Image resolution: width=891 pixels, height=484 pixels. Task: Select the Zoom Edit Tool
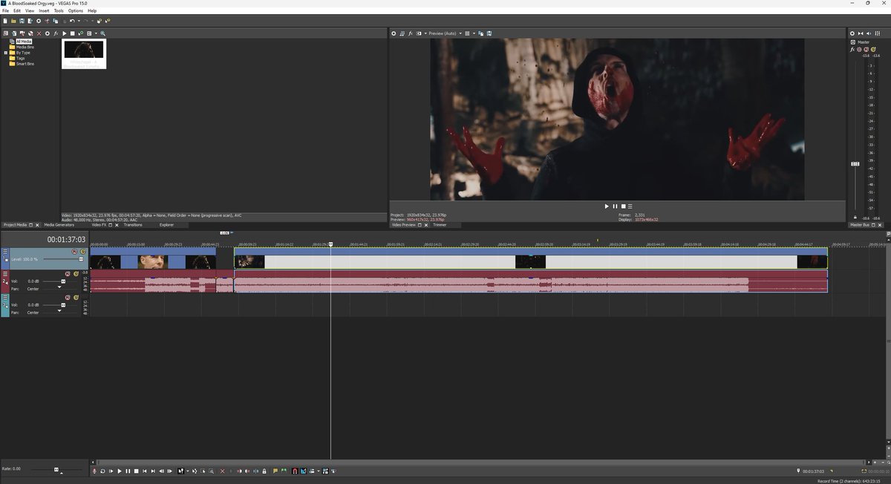click(x=211, y=471)
